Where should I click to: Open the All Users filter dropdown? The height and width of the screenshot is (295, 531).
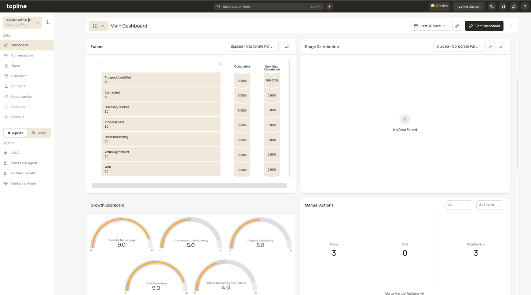click(x=490, y=205)
